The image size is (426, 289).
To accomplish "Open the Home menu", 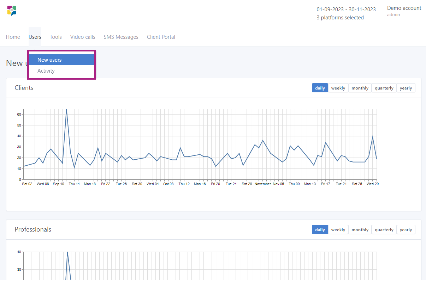I will coord(13,37).
